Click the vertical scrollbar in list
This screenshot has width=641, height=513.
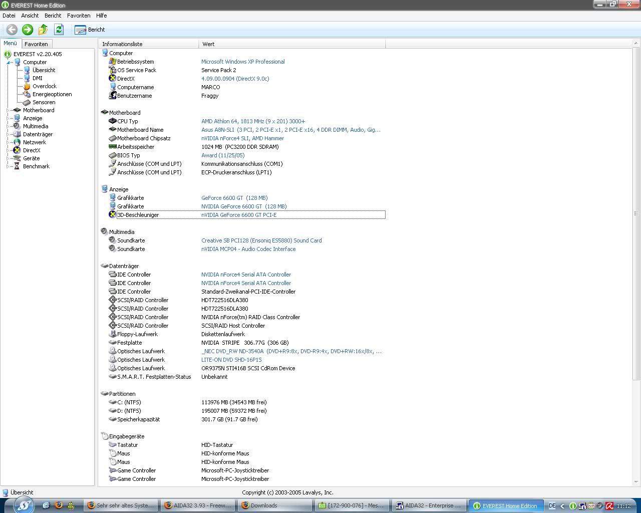636,213
